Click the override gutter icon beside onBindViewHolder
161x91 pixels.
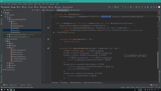point(48,48)
